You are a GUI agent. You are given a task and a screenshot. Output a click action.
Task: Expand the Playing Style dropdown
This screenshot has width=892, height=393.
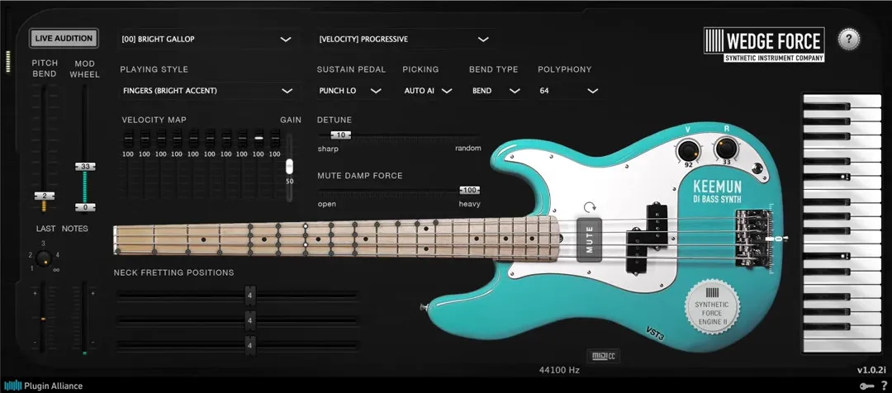pos(207,91)
